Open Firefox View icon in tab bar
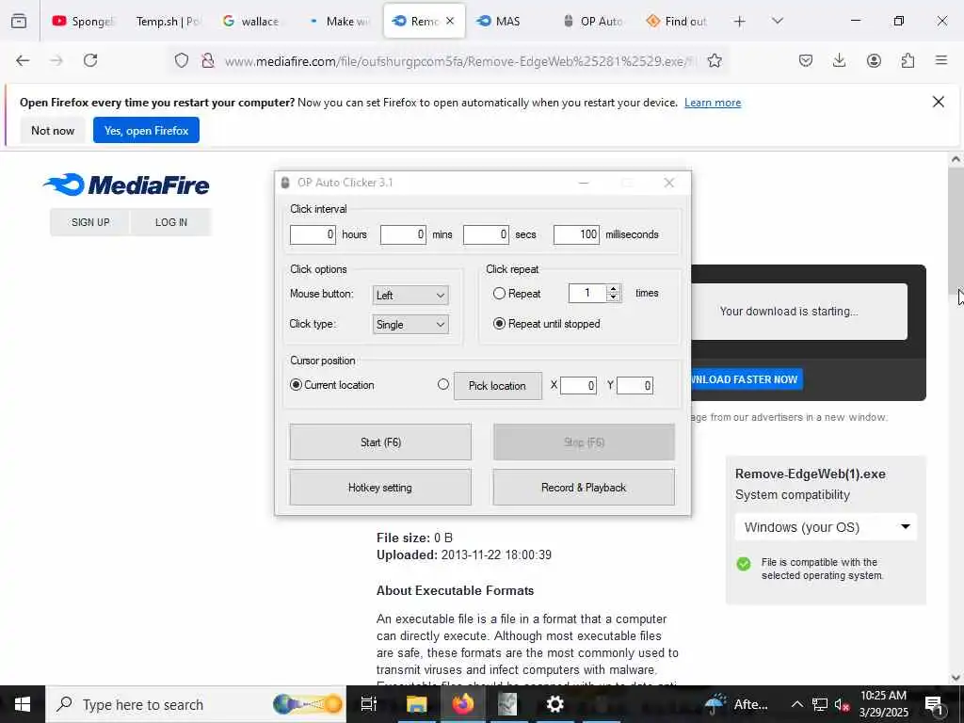The height and width of the screenshot is (723, 964). tap(19, 22)
